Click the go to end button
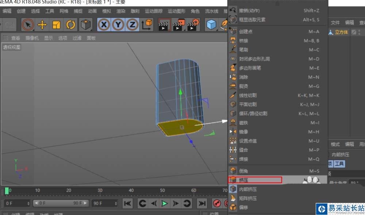365x215 pixels. (201, 203)
